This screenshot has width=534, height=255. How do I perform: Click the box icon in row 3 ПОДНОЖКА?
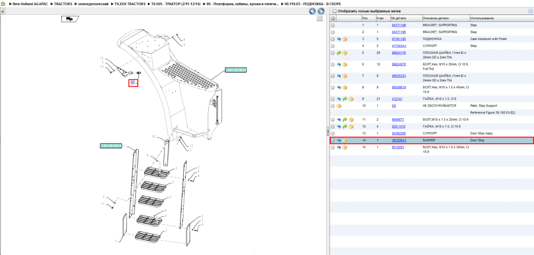pyautogui.click(x=344, y=39)
